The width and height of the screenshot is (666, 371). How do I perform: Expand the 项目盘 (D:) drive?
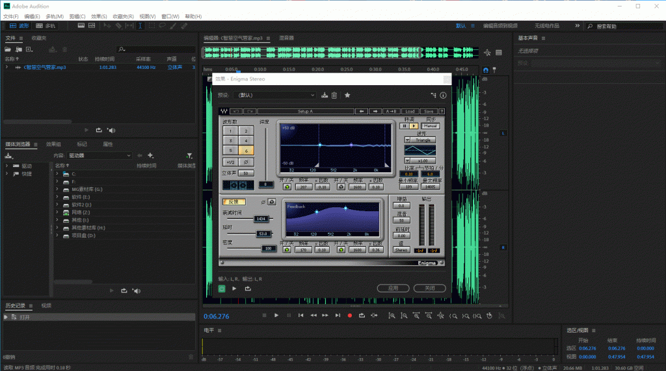click(x=57, y=235)
